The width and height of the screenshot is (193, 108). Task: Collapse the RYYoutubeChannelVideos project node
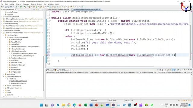tap(2, 33)
